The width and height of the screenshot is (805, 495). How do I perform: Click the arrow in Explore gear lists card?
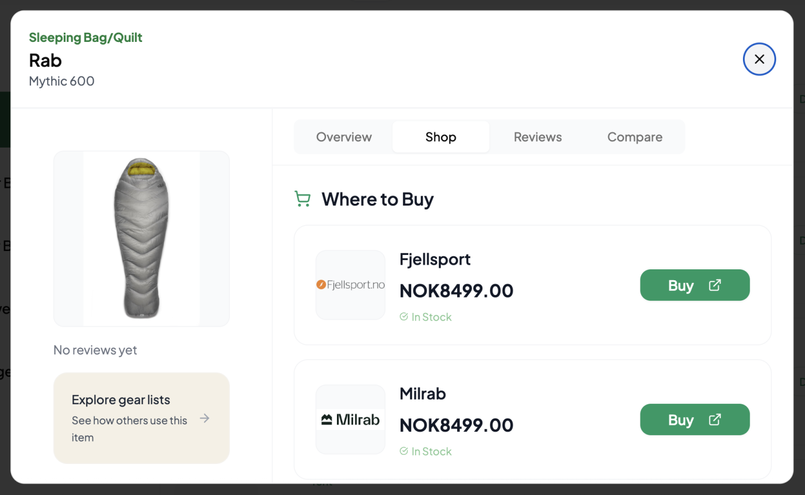point(205,418)
